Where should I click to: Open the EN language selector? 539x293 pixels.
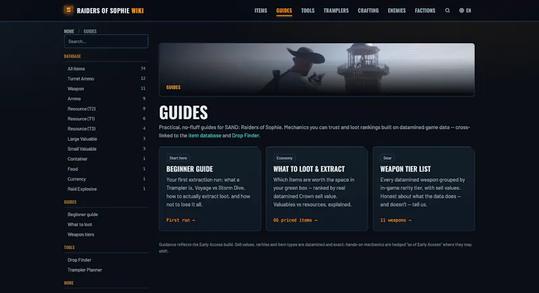click(x=468, y=11)
